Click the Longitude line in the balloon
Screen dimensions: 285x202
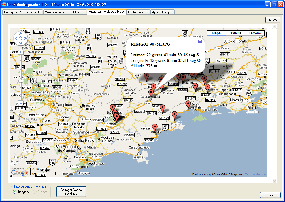click(165, 60)
